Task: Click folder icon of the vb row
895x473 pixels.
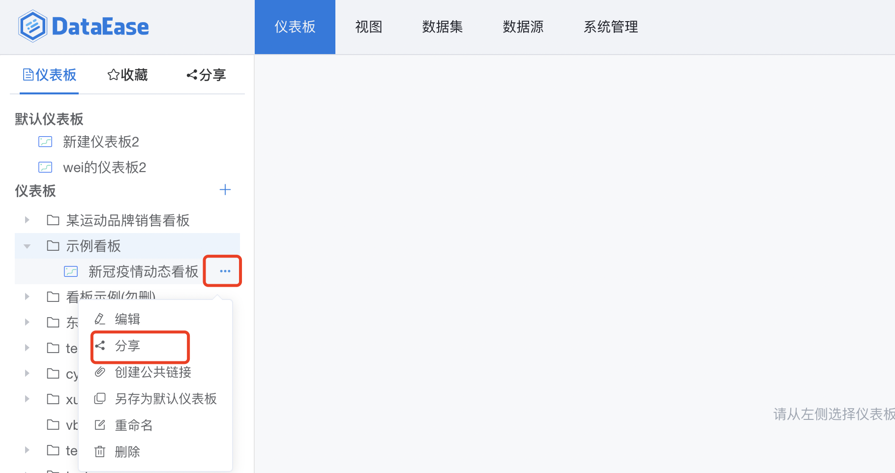Action: point(53,425)
